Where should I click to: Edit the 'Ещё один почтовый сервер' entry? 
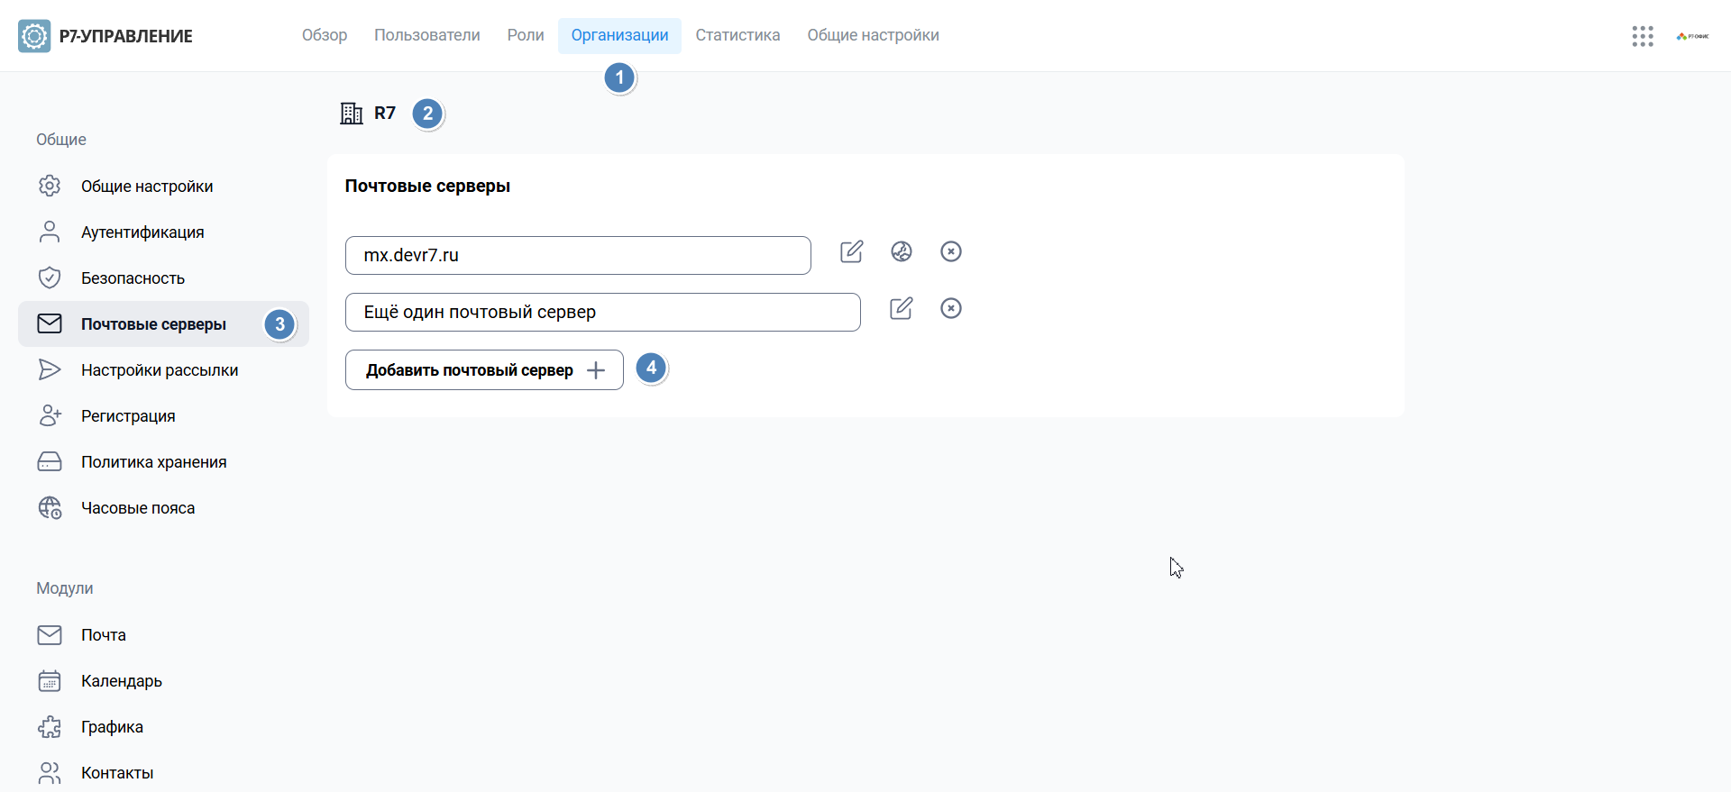pyautogui.click(x=901, y=309)
